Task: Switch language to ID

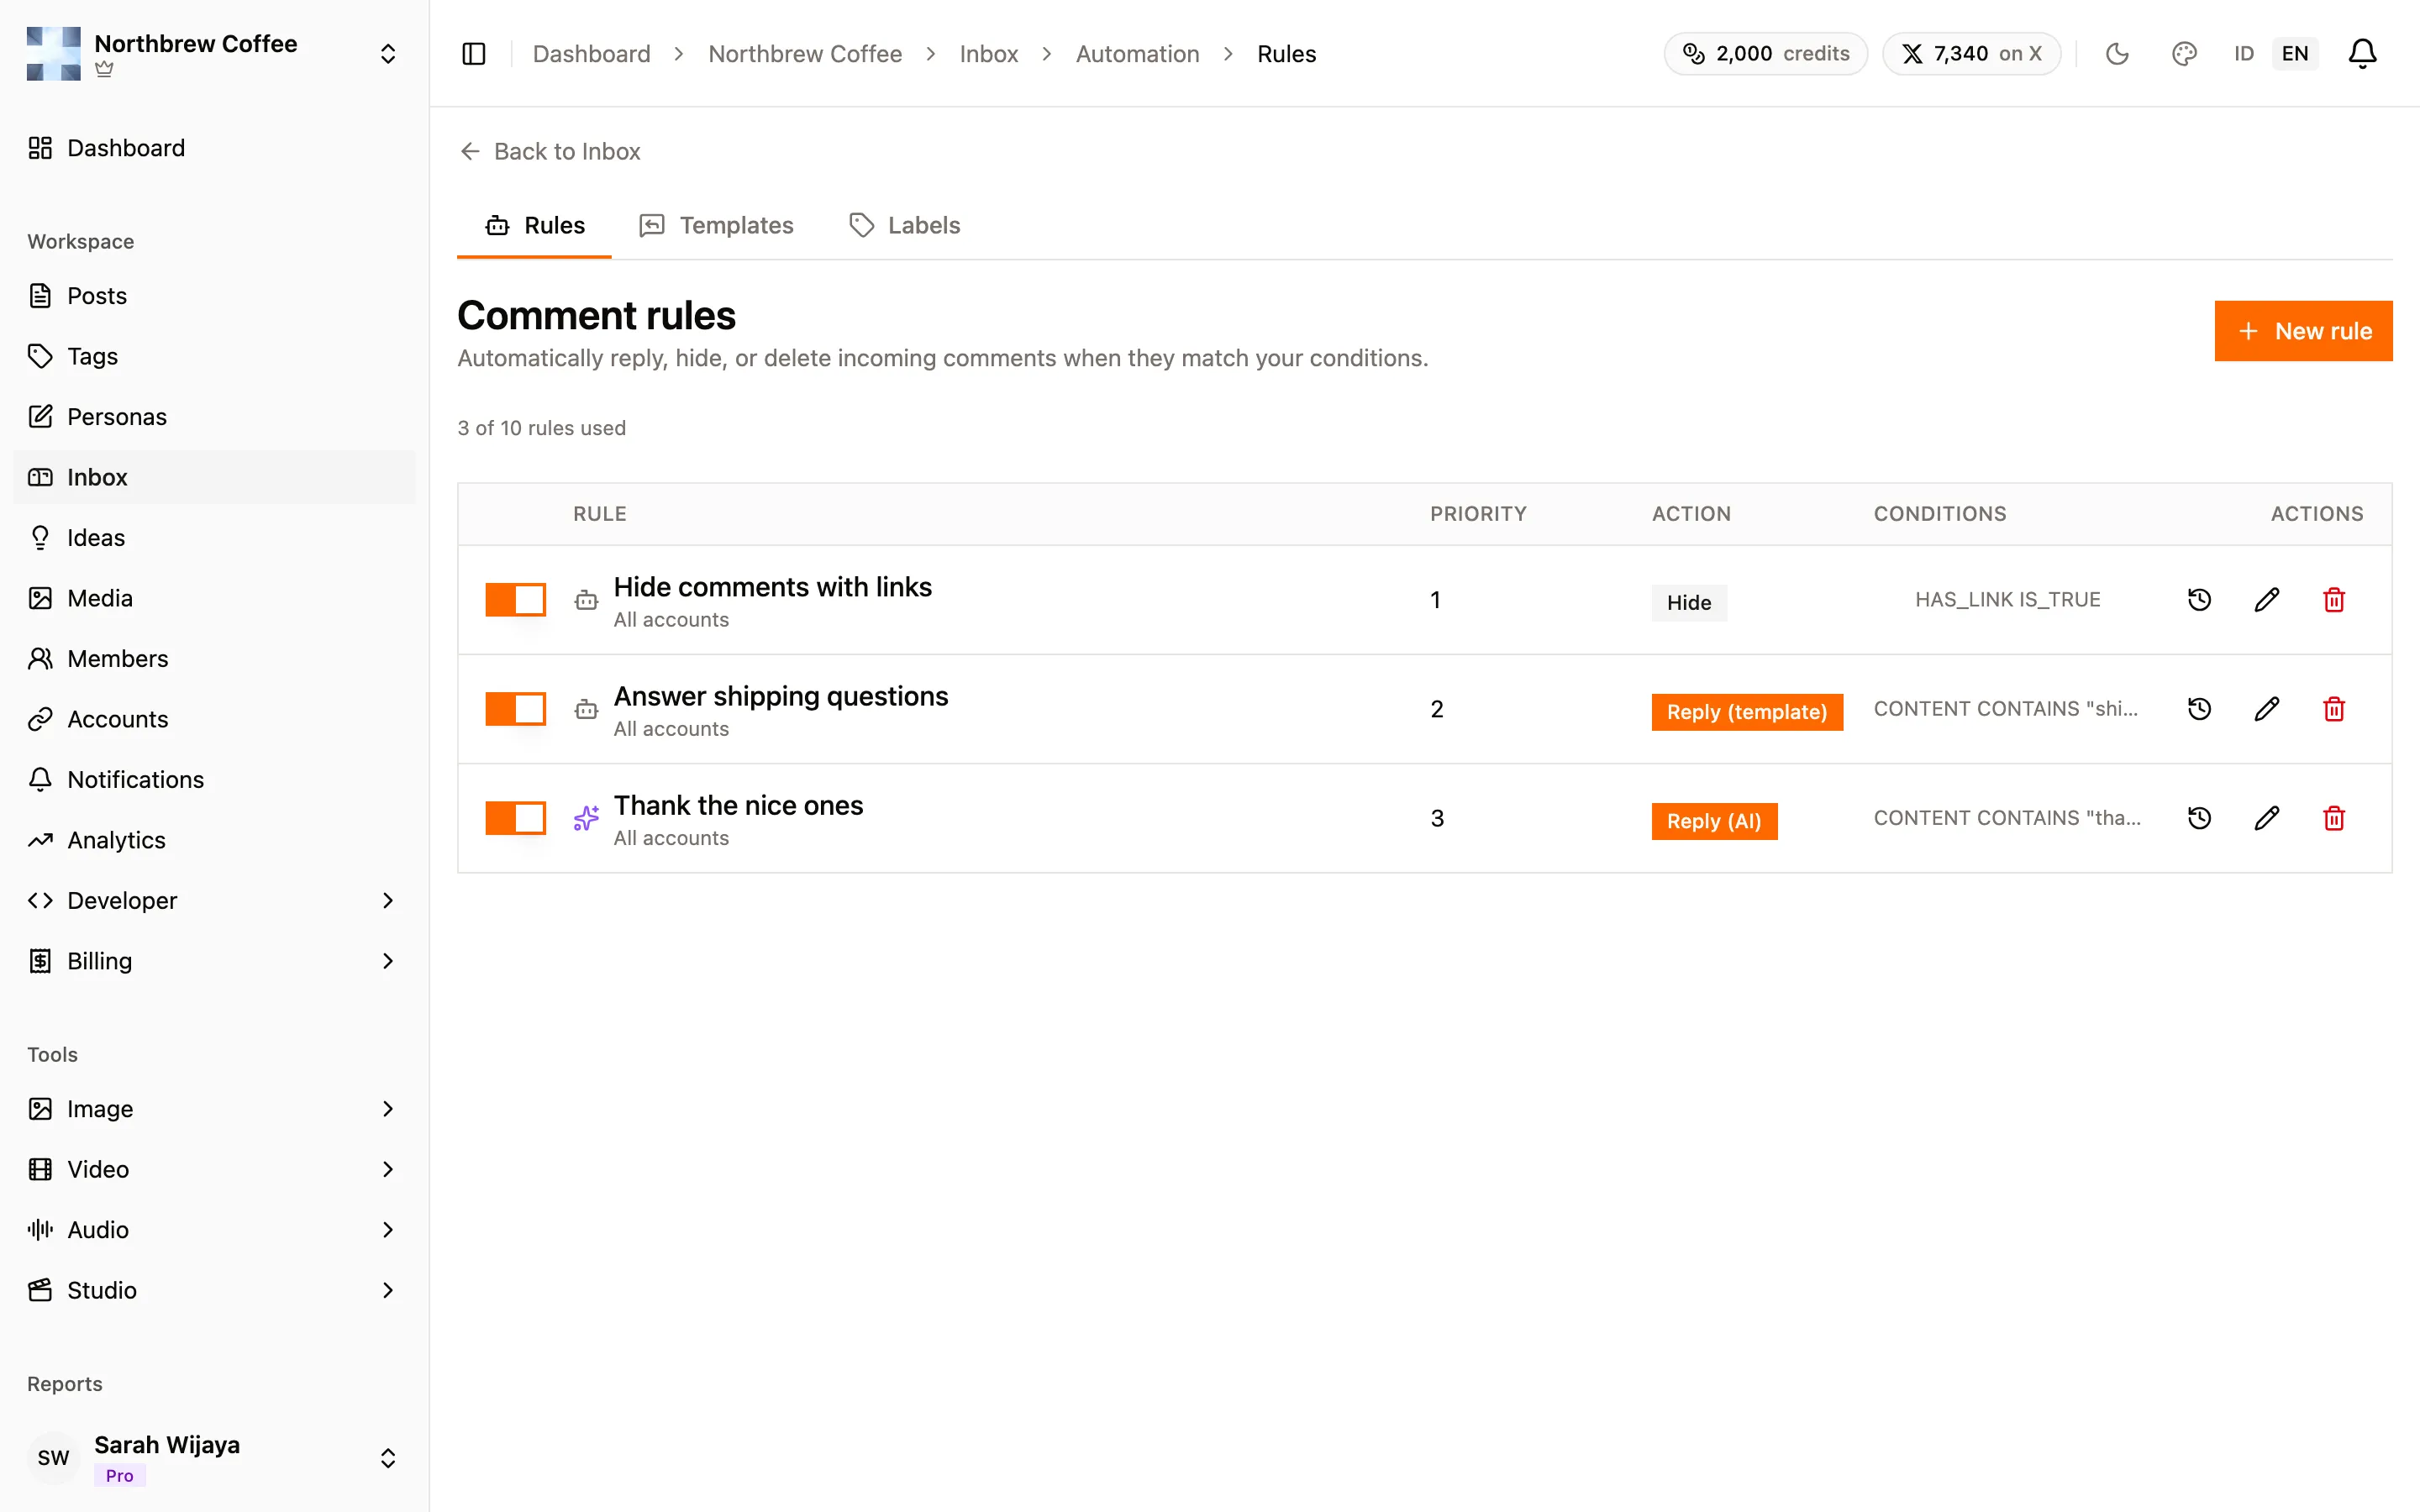Action: pyautogui.click(x=2244, y=54)
